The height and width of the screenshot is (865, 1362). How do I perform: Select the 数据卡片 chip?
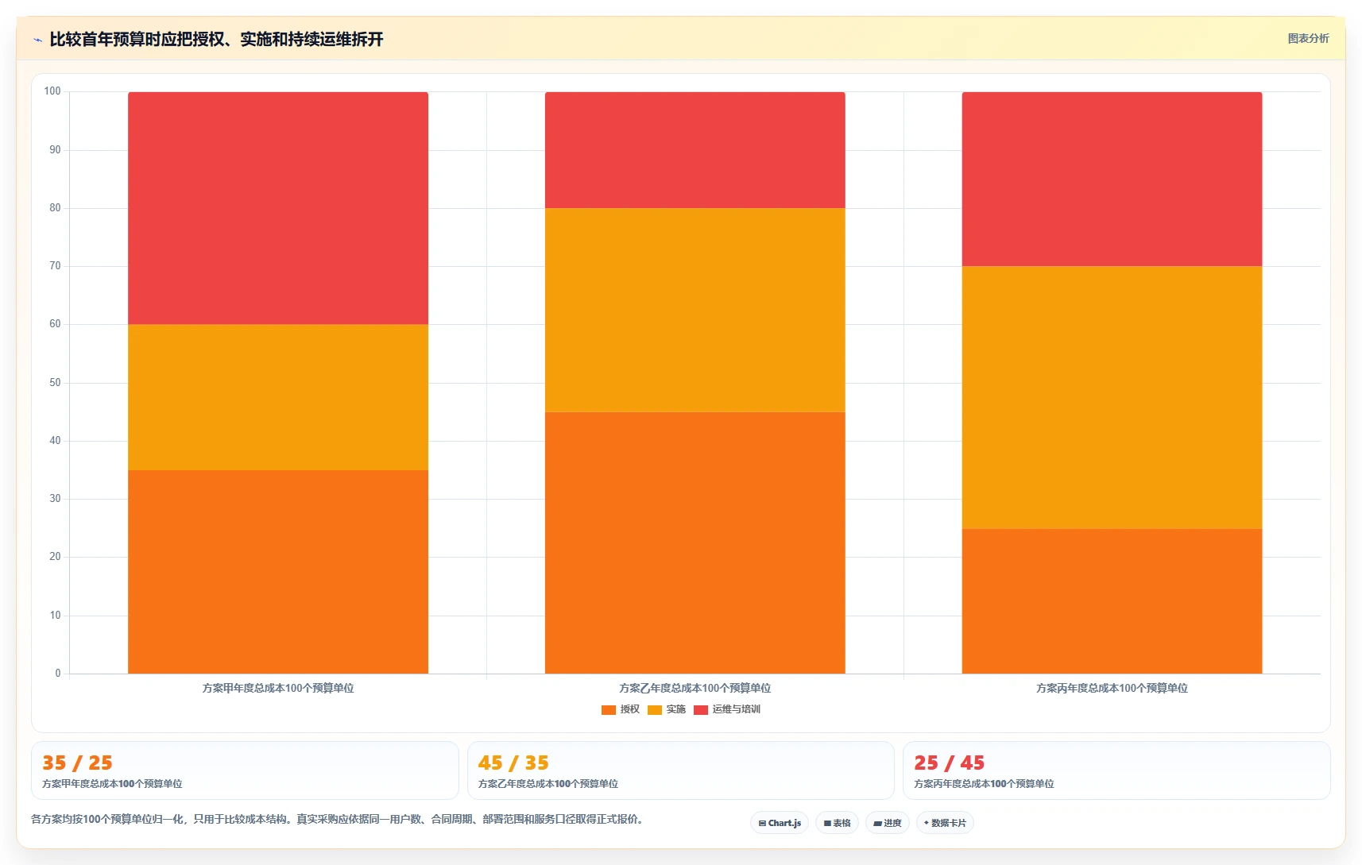[945, 823]
